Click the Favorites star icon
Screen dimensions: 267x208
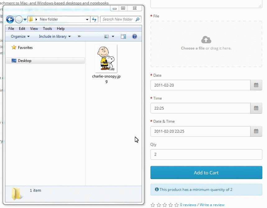coord(14,47)
